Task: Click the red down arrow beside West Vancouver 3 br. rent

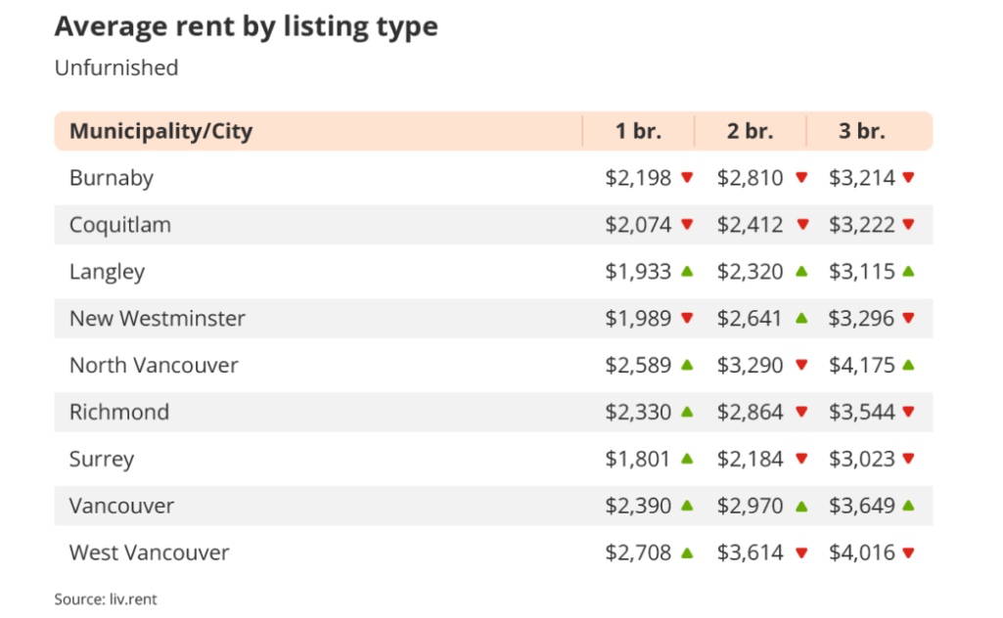Action: click(x=908, y=553)
